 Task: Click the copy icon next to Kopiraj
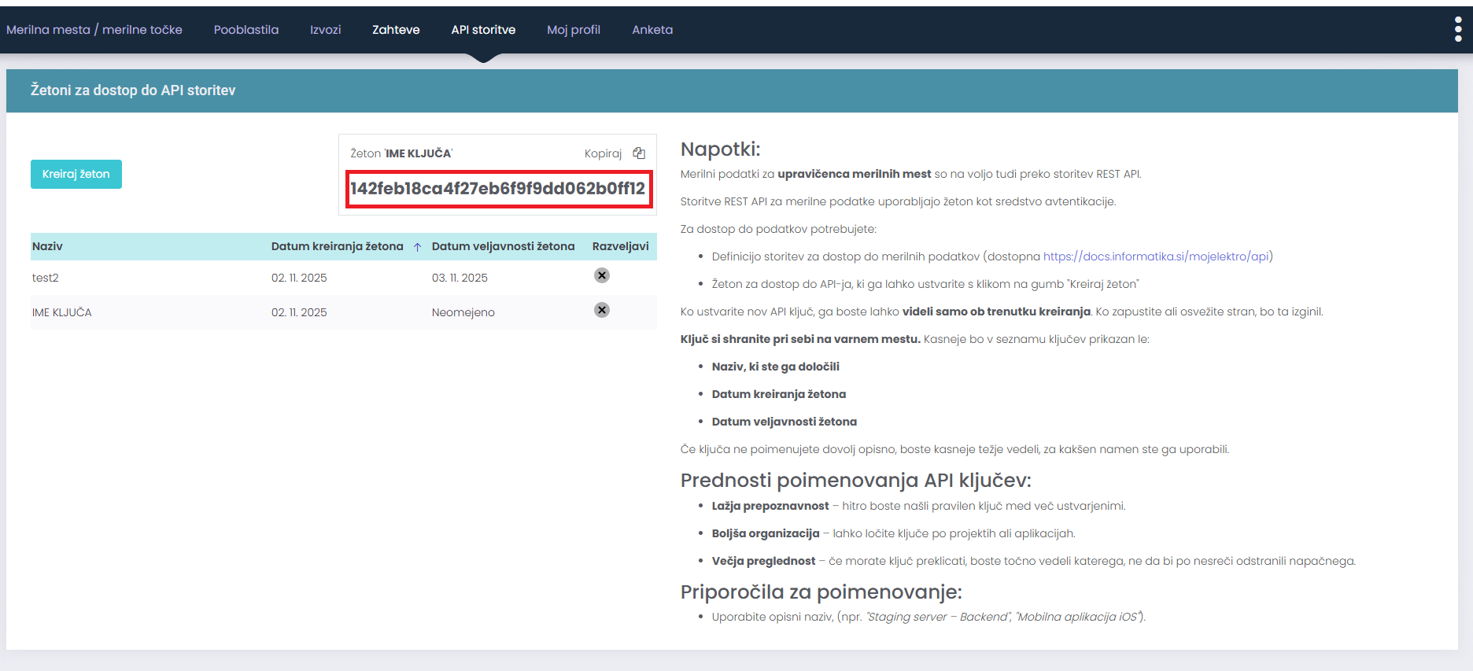639,153
